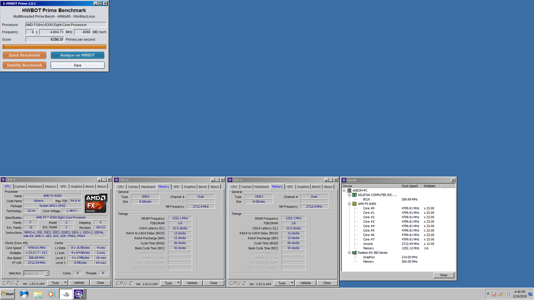
Task: Launch Windows Media Player from taskbar
Action: 51,294
